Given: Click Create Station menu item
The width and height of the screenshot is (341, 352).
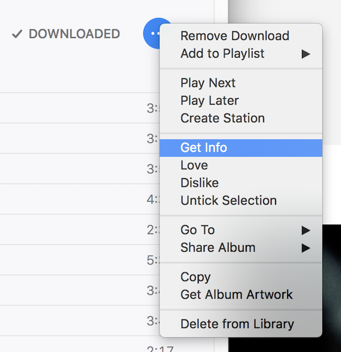Looking at the screenshot, I should click(x=222, y=118).
